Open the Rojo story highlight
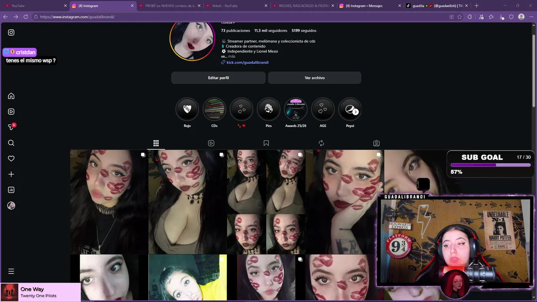The image size is (537, 302). (x=187, y=109)
